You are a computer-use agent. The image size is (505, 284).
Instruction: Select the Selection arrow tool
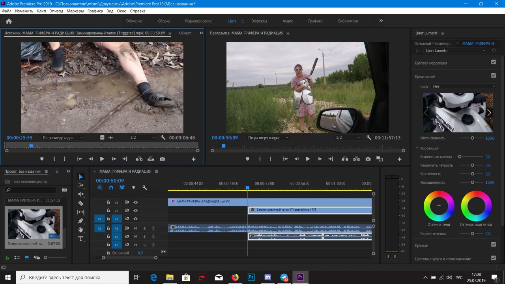coord(81,177)
